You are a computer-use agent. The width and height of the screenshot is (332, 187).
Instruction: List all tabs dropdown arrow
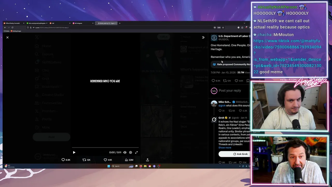pos(244,23)
